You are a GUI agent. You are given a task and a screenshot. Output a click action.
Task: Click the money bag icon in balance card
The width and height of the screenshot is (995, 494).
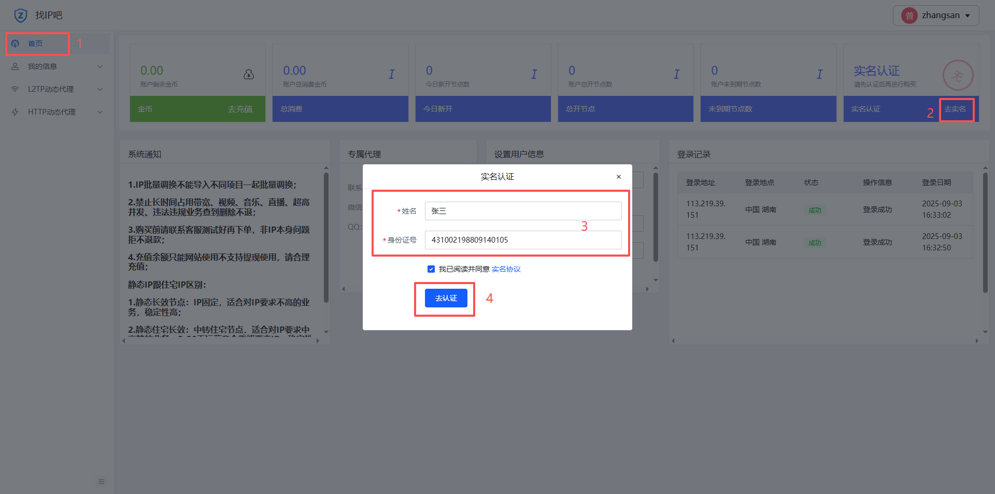coord(249,74)
